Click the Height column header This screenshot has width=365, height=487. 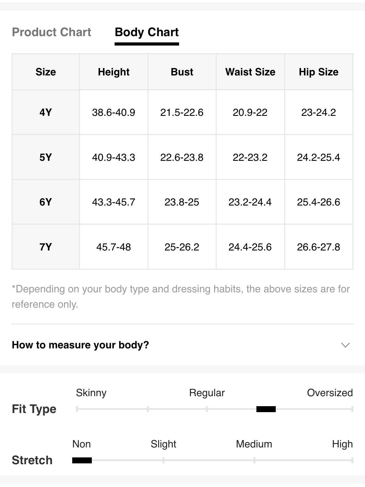[x=114, y=72]
